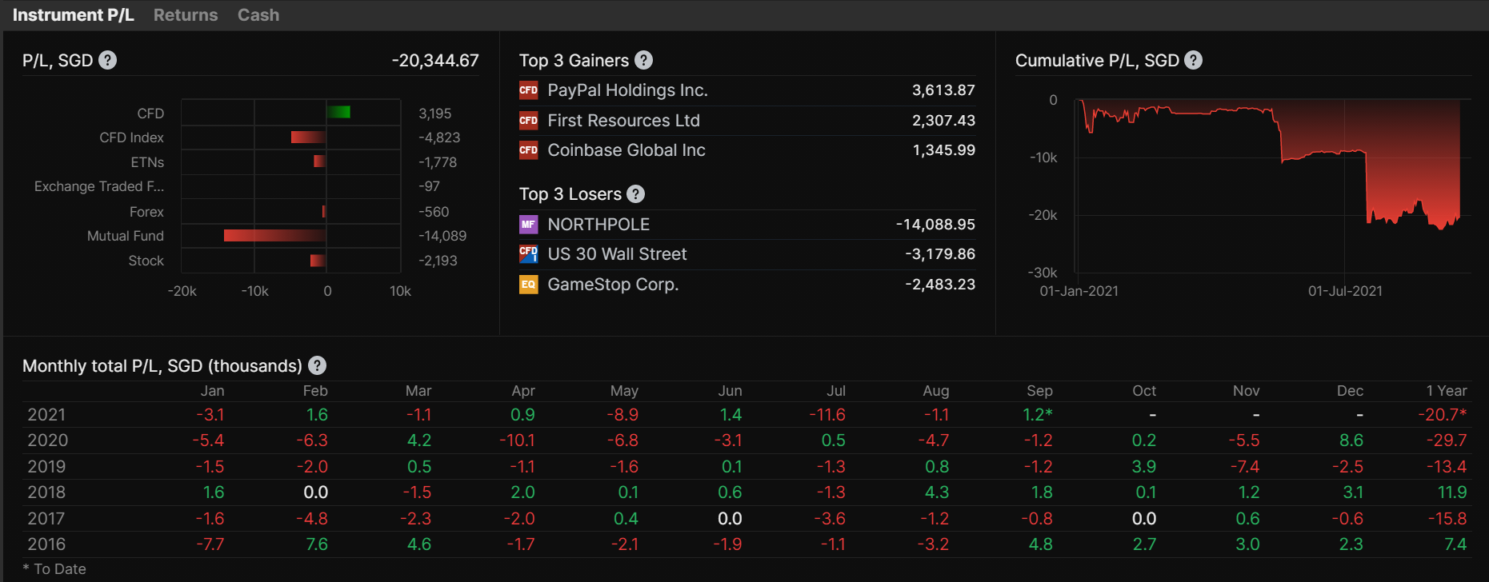Viewport: 1489px width, 582px height.
Task: Click Mutual Fund value -14,089
Action: [x=442, y=236]
